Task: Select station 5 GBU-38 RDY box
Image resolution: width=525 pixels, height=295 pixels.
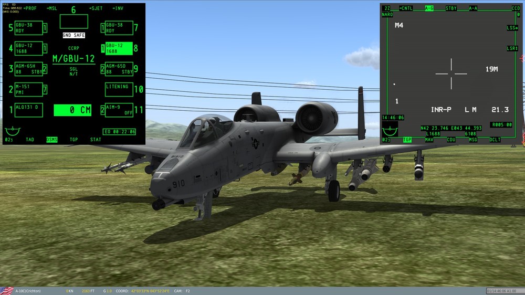Action: (x=29, y=28)
